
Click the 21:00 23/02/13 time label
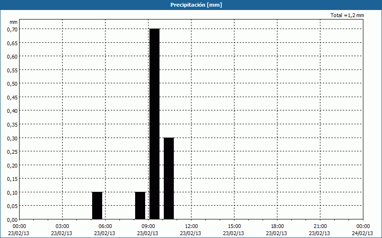(x=319, y=230)
